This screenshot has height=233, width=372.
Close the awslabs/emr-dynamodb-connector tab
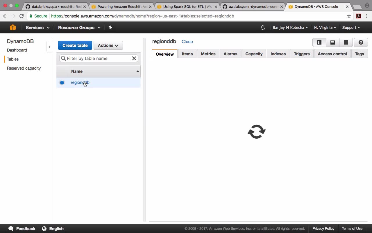(281, 7)
